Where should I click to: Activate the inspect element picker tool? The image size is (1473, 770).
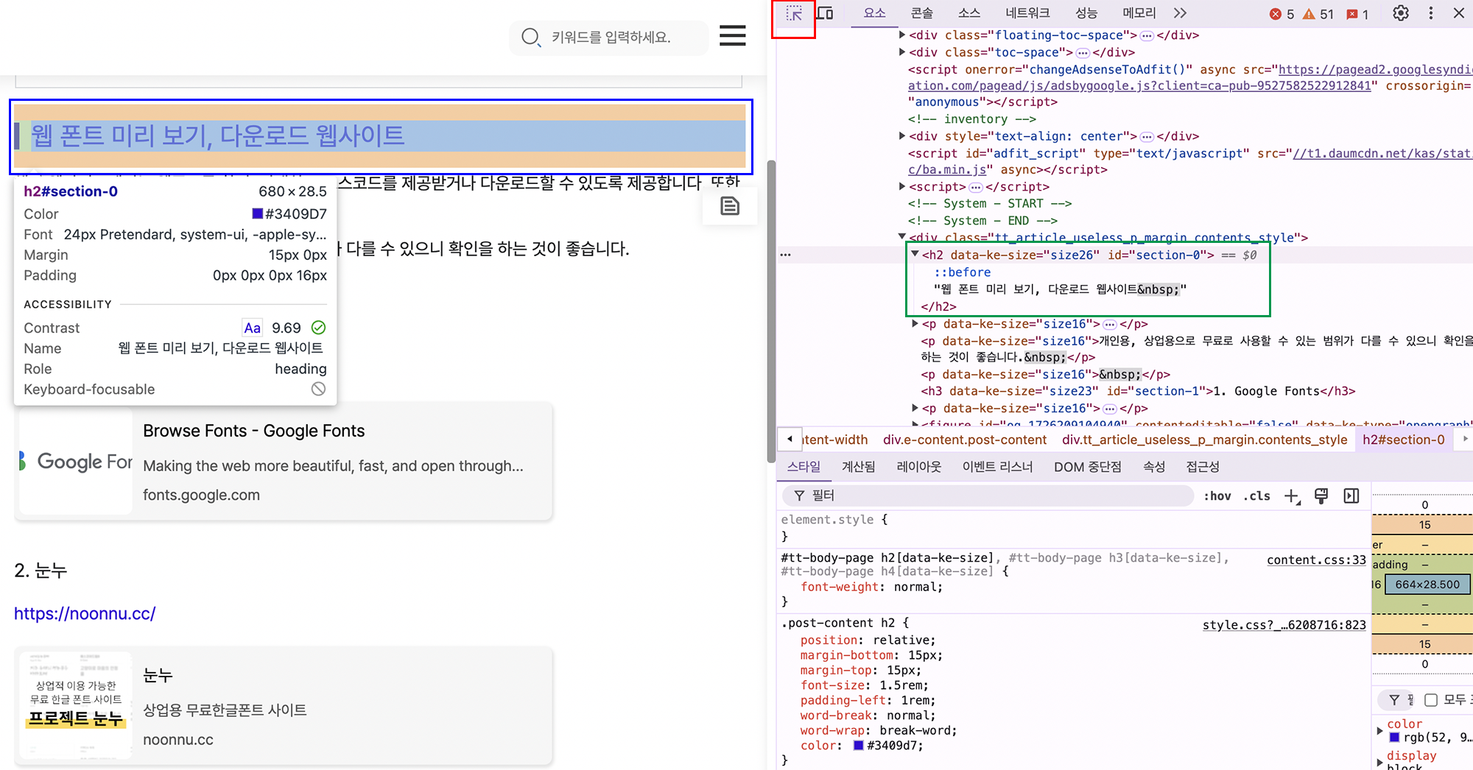pyautogui.click(x=794, y=14)
